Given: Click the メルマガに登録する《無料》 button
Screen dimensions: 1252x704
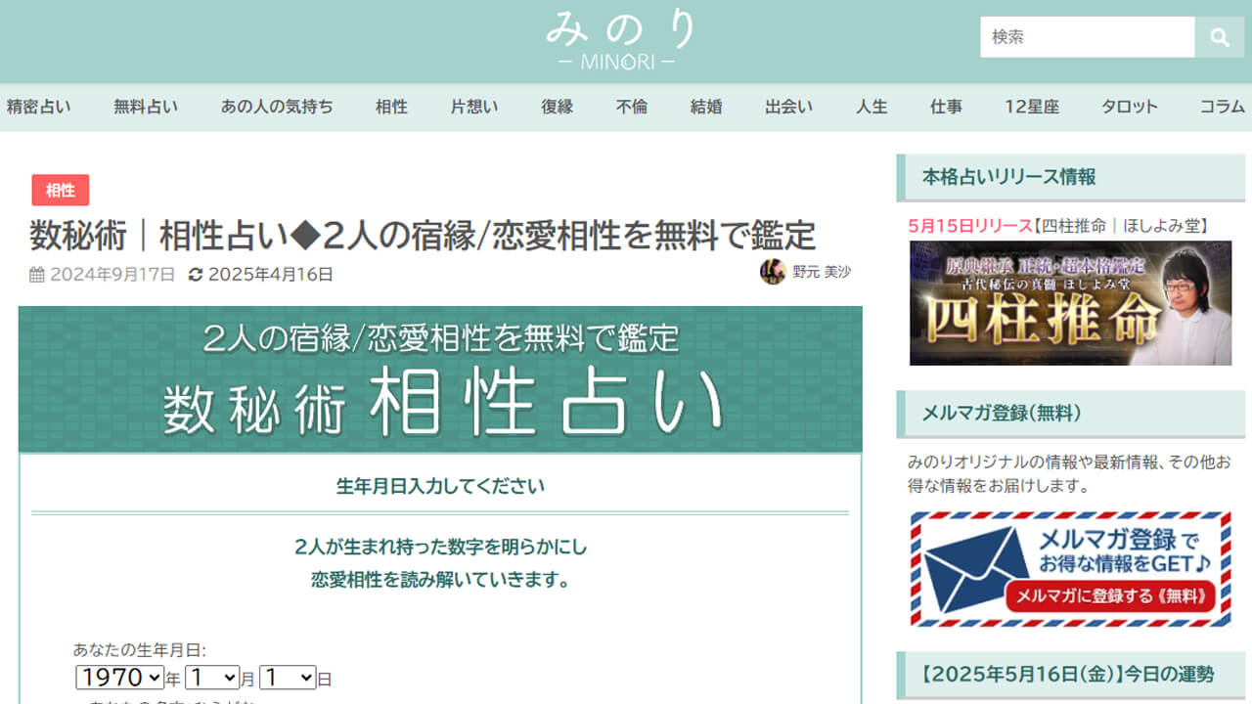Looking at the screenshot, I should [x=1110, y=595].
